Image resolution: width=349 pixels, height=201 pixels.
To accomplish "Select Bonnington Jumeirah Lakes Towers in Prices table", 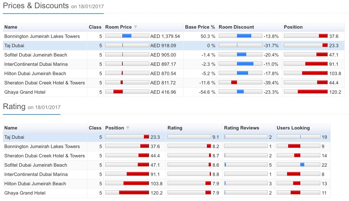I will point(42,36).
